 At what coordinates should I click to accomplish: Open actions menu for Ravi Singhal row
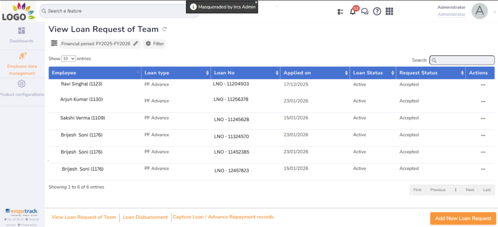(x=482, y=84)
